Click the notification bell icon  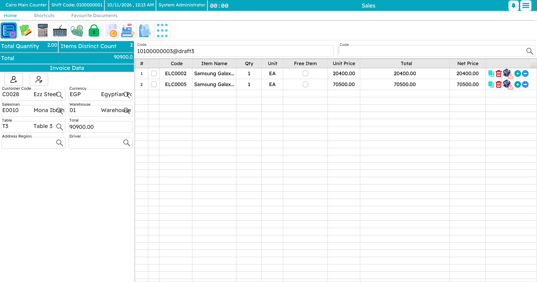514,6
